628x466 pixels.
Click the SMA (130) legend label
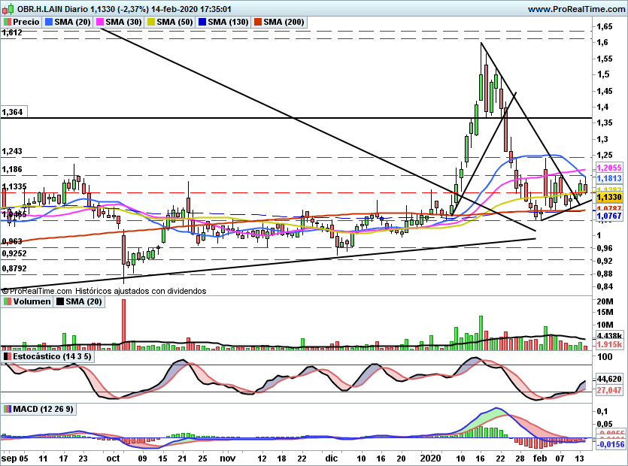(x=229, y=22)
